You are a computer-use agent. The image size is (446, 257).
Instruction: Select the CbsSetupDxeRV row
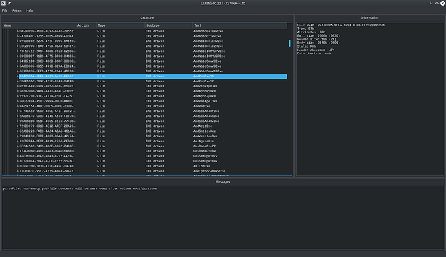point(153,161)
